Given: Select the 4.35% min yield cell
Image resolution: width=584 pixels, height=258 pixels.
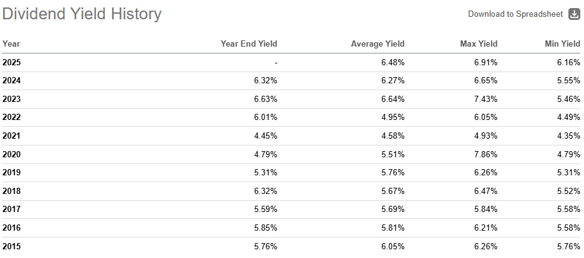Looking at the screenshot, I should click(x=568, y=136).
